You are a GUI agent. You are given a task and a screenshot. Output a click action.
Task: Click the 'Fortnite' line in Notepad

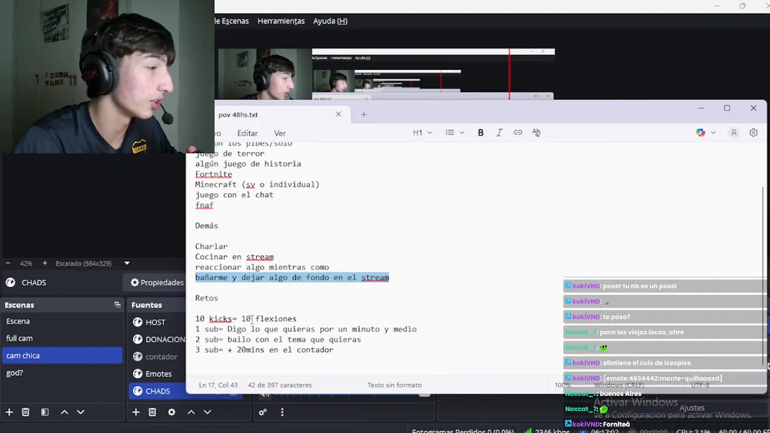(214, 174)
